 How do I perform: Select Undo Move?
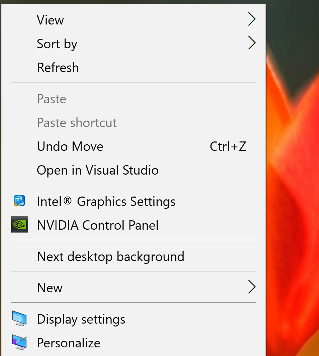[70, 146]
